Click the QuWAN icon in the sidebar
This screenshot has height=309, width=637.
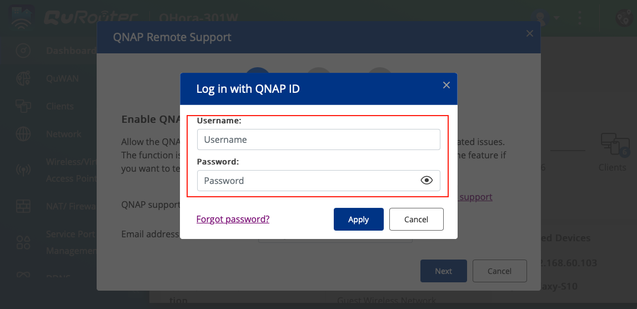(23, 78)
